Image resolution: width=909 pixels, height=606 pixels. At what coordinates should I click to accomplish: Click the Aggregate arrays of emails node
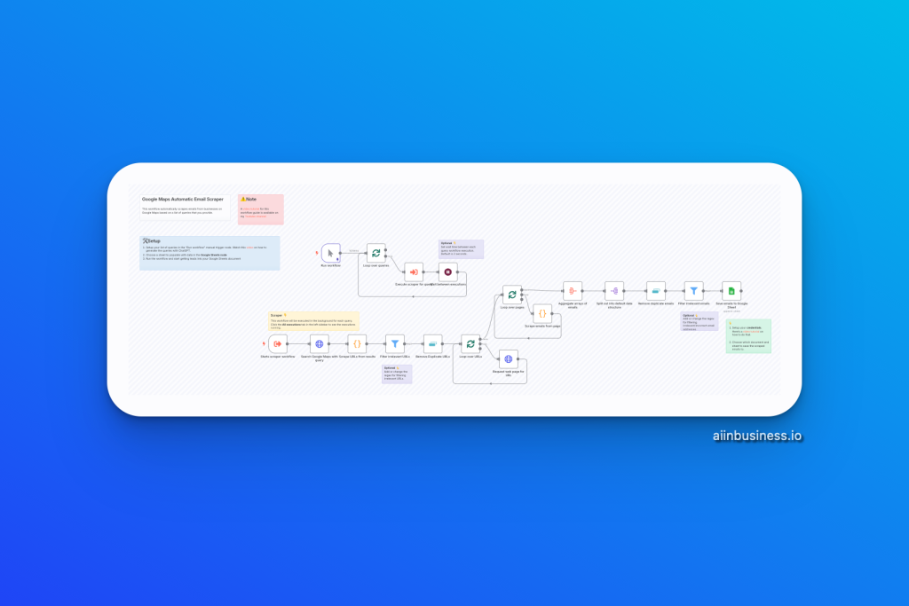[x=573, y=291]
